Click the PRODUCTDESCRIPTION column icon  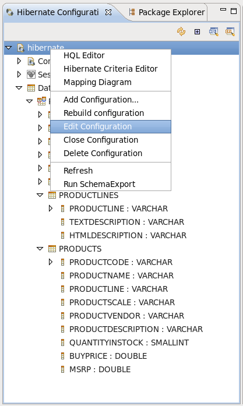pyautogui.click(x=62, y=329)
